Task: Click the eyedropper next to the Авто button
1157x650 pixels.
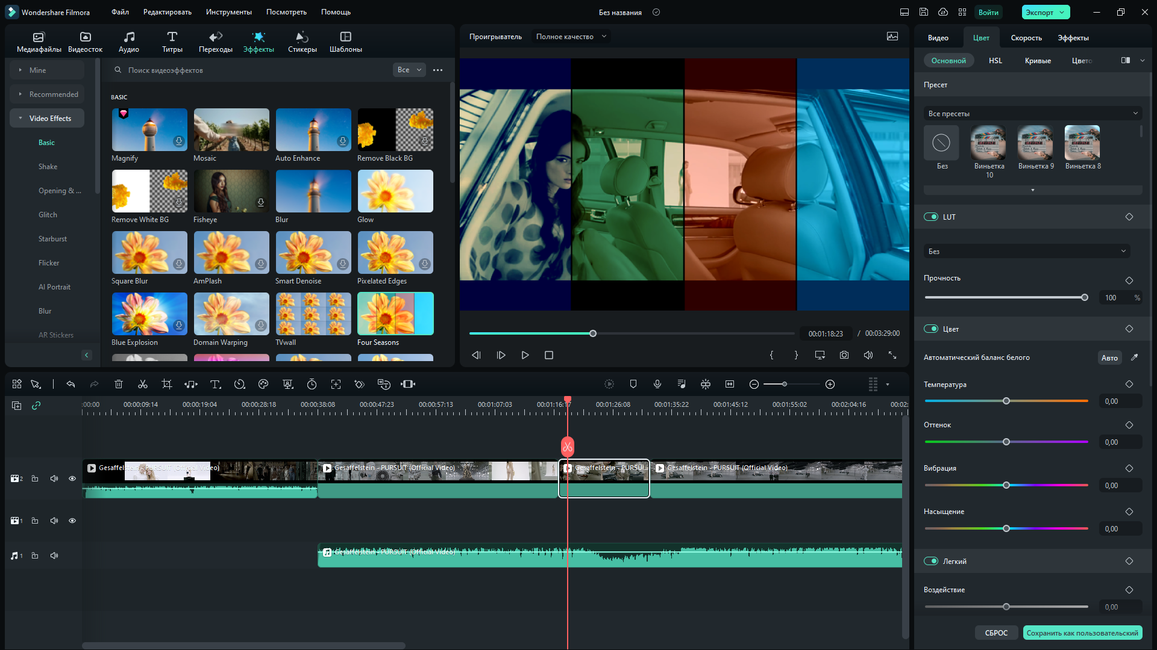Action: (1134, 357)
